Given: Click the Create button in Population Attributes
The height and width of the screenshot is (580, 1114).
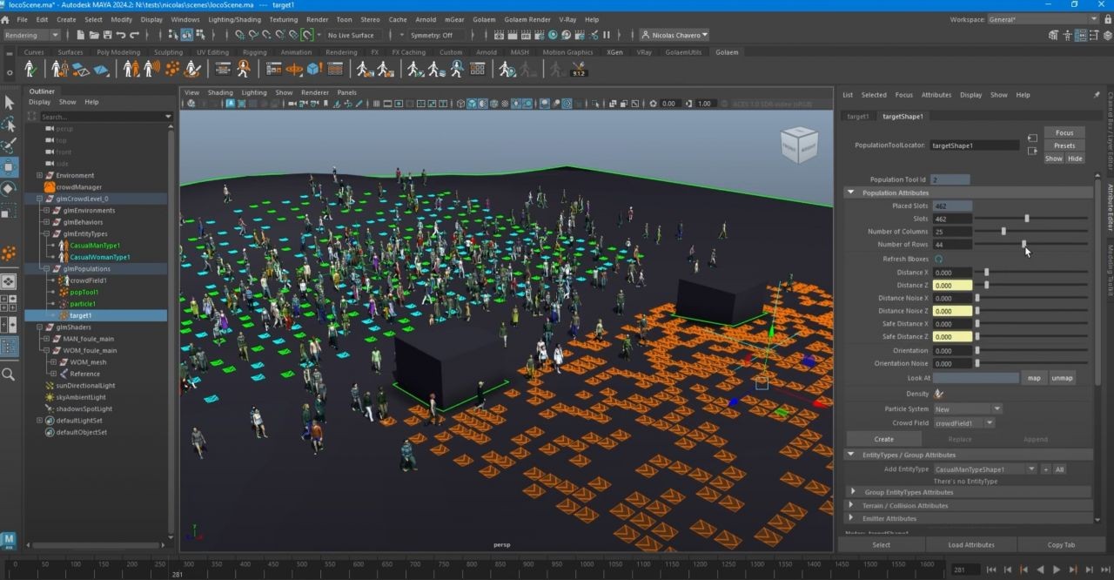Looking at the screenshot, I should pyautogui.click(x=883, y=439).
